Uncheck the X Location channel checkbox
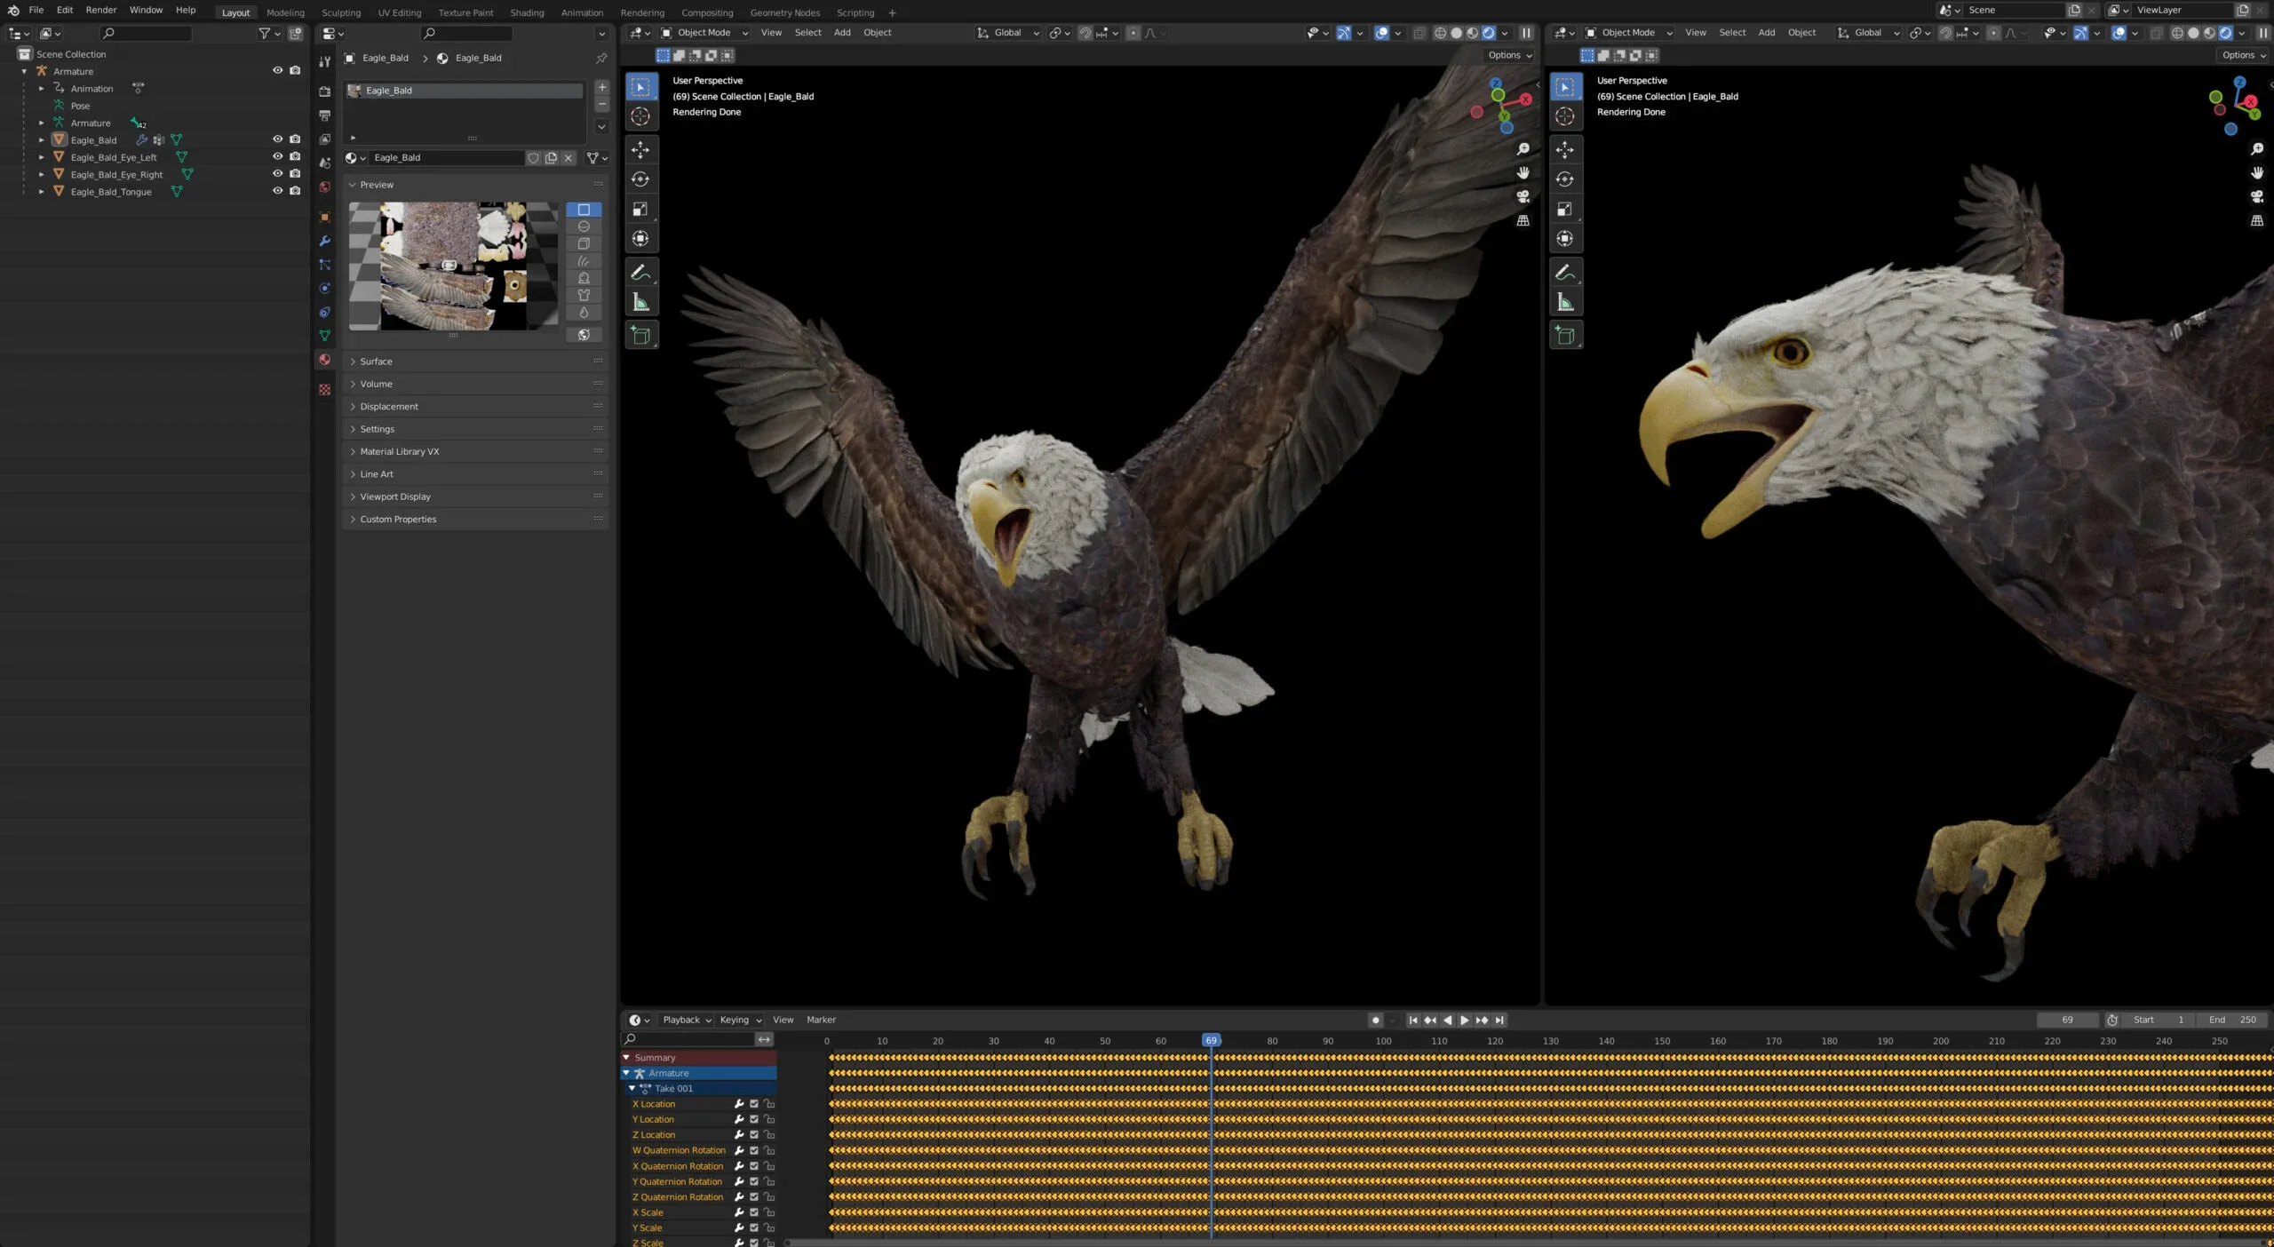The image size is (2274, 1247). 753,1104
